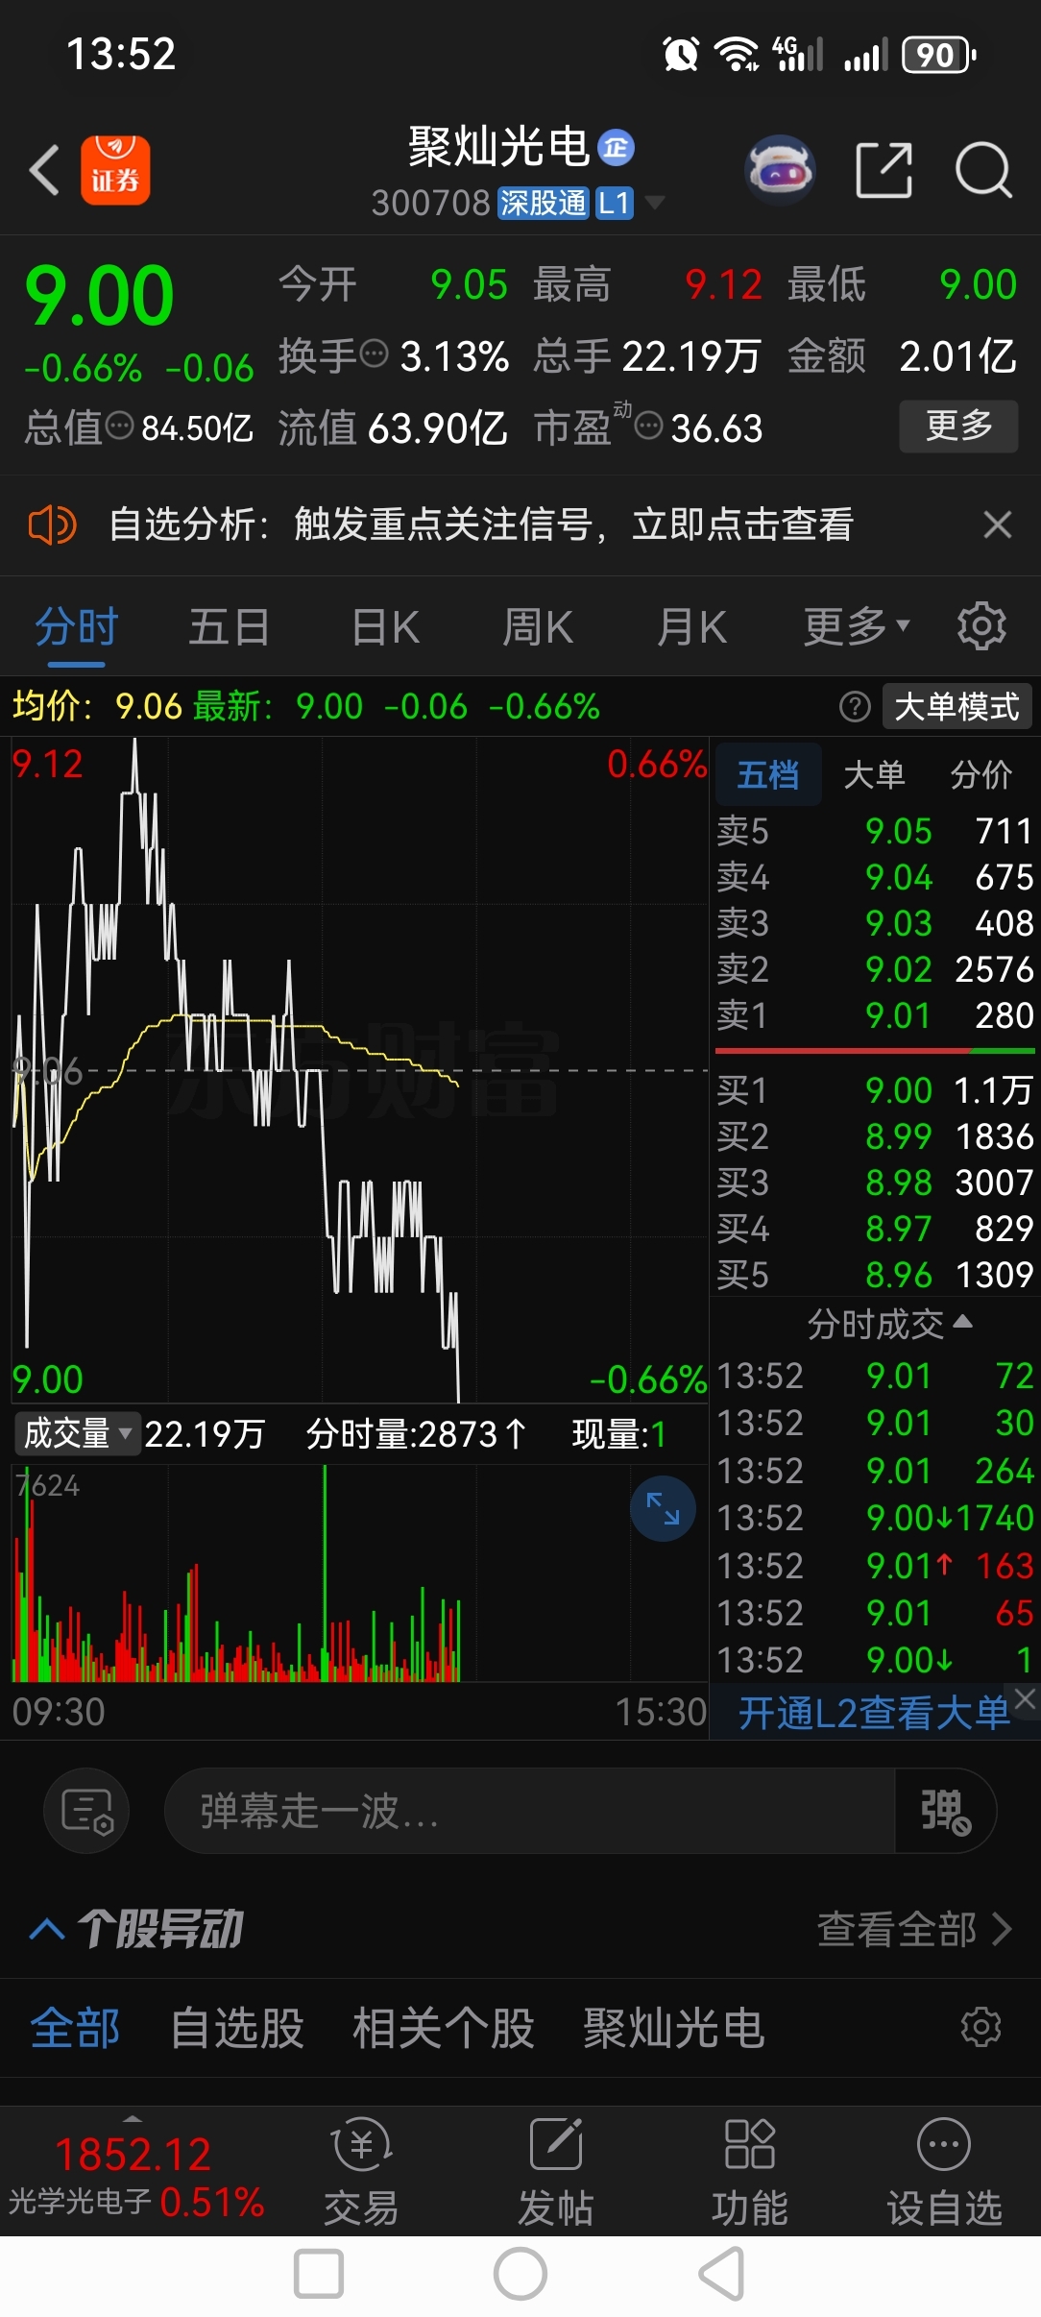Tap the share export icon
The height and width of the screenshot is (2317, 1041).
[884, 170]
